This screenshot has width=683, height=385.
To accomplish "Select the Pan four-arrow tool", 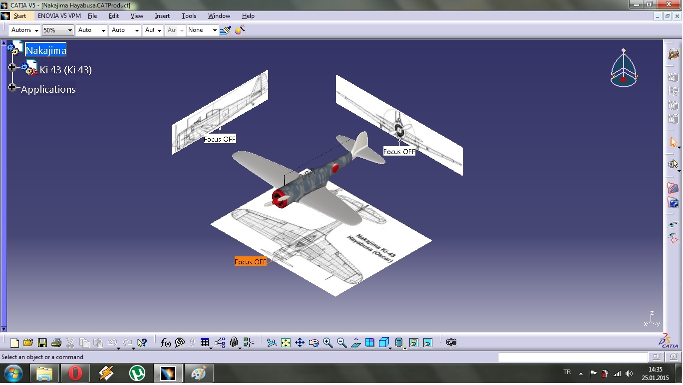I will [x=300, y=343].
